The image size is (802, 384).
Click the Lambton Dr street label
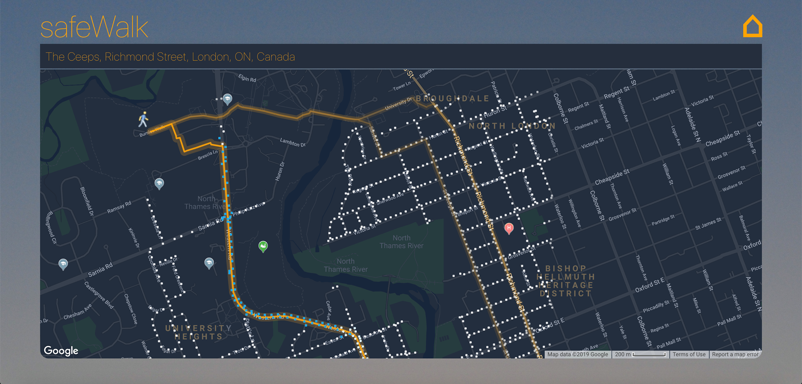pyautogui.click(x=293, y=142)
